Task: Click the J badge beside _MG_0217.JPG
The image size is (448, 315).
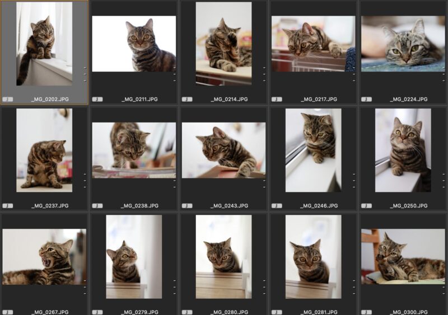Action: [x=277, y=99]
